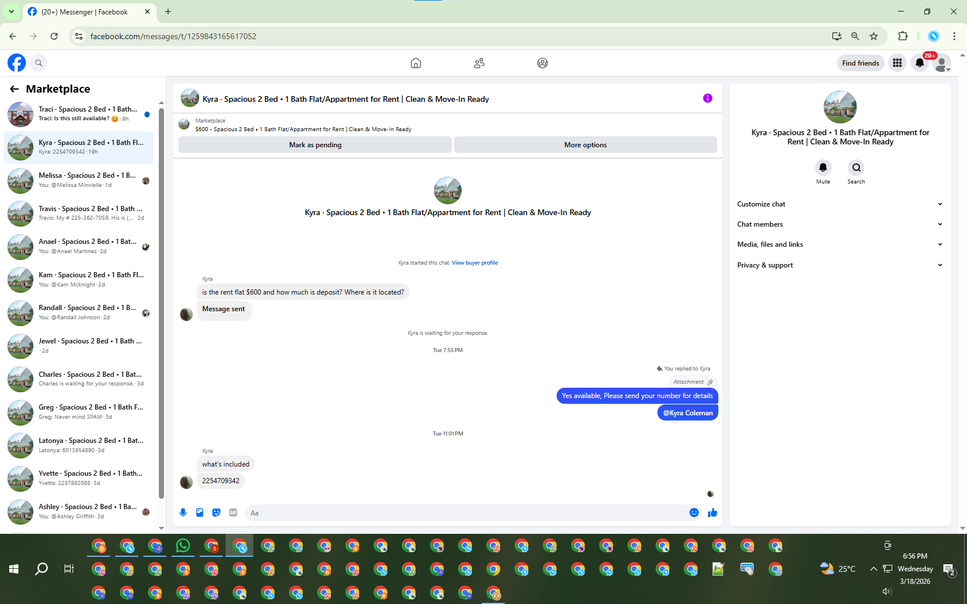Open Kam conversation in the list

pyautogui.click(x=78, y=280)
